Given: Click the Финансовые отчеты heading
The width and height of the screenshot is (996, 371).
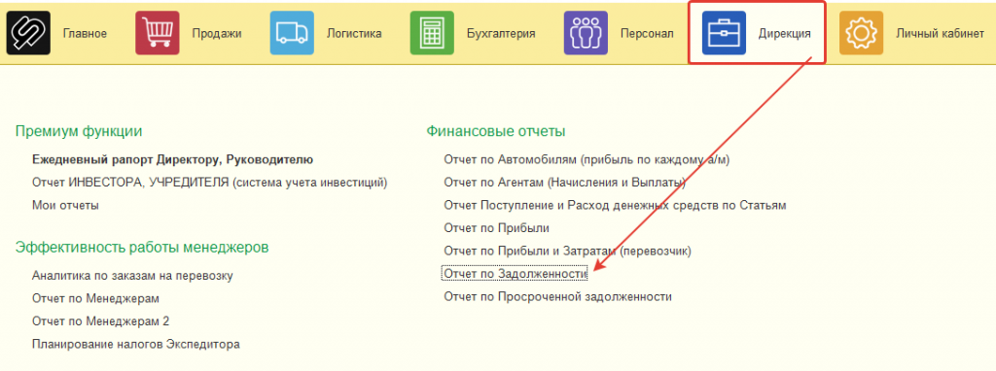Looking at the screenshot, I should (x=496, y=131).
